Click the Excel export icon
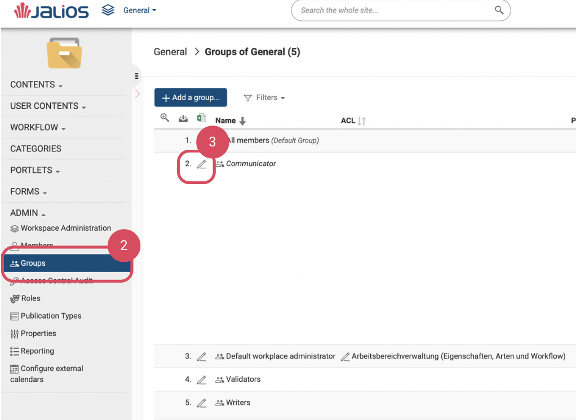 pos(201,118)
